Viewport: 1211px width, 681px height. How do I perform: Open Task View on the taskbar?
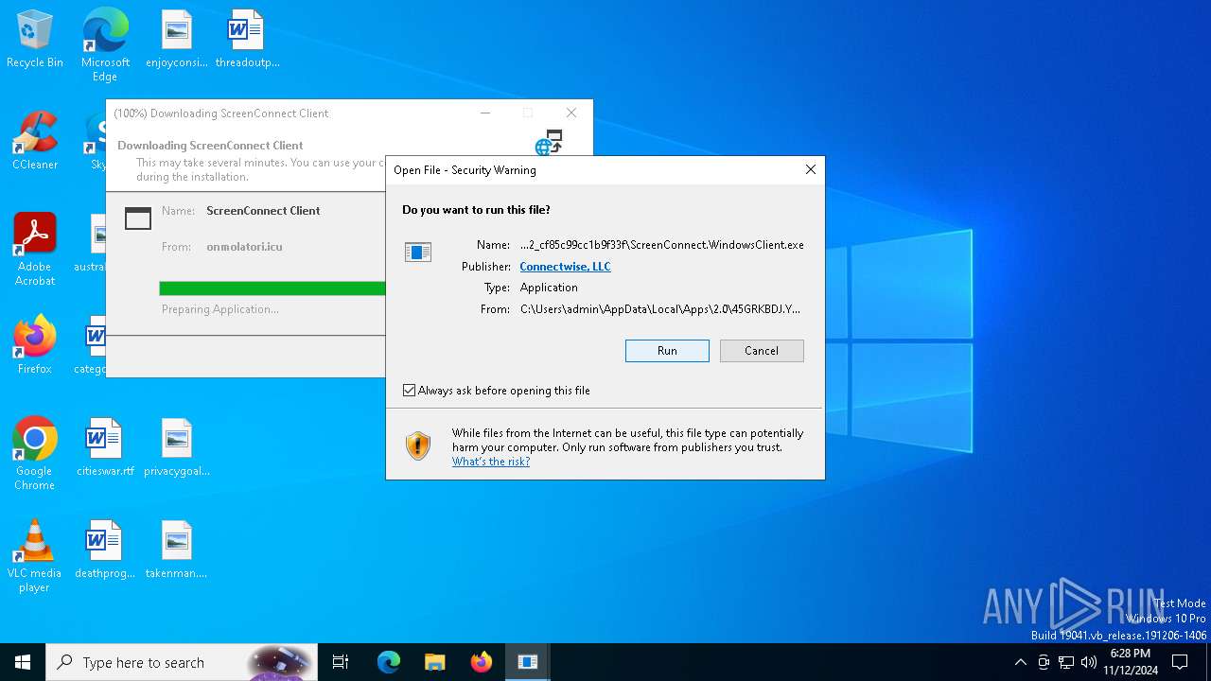pyautogui.click(x=341, y=662)
